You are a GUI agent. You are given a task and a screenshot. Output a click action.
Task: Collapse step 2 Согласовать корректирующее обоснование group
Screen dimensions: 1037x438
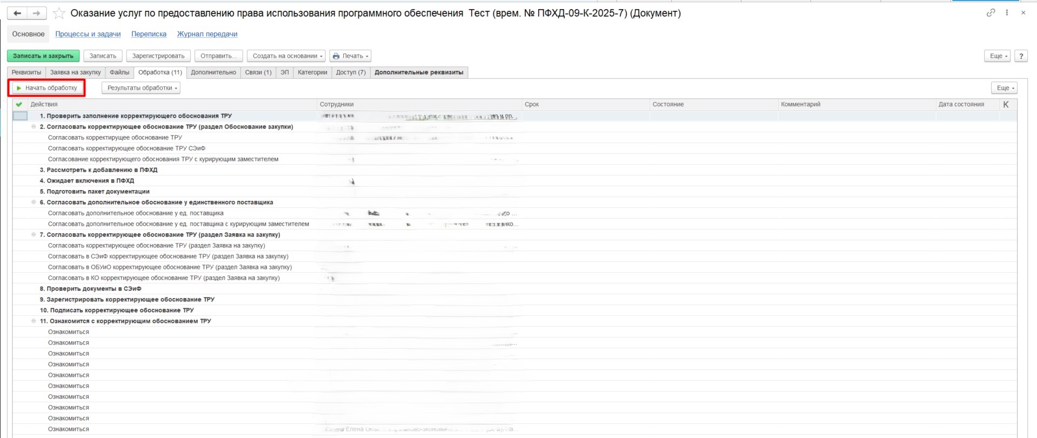point(34,127)
